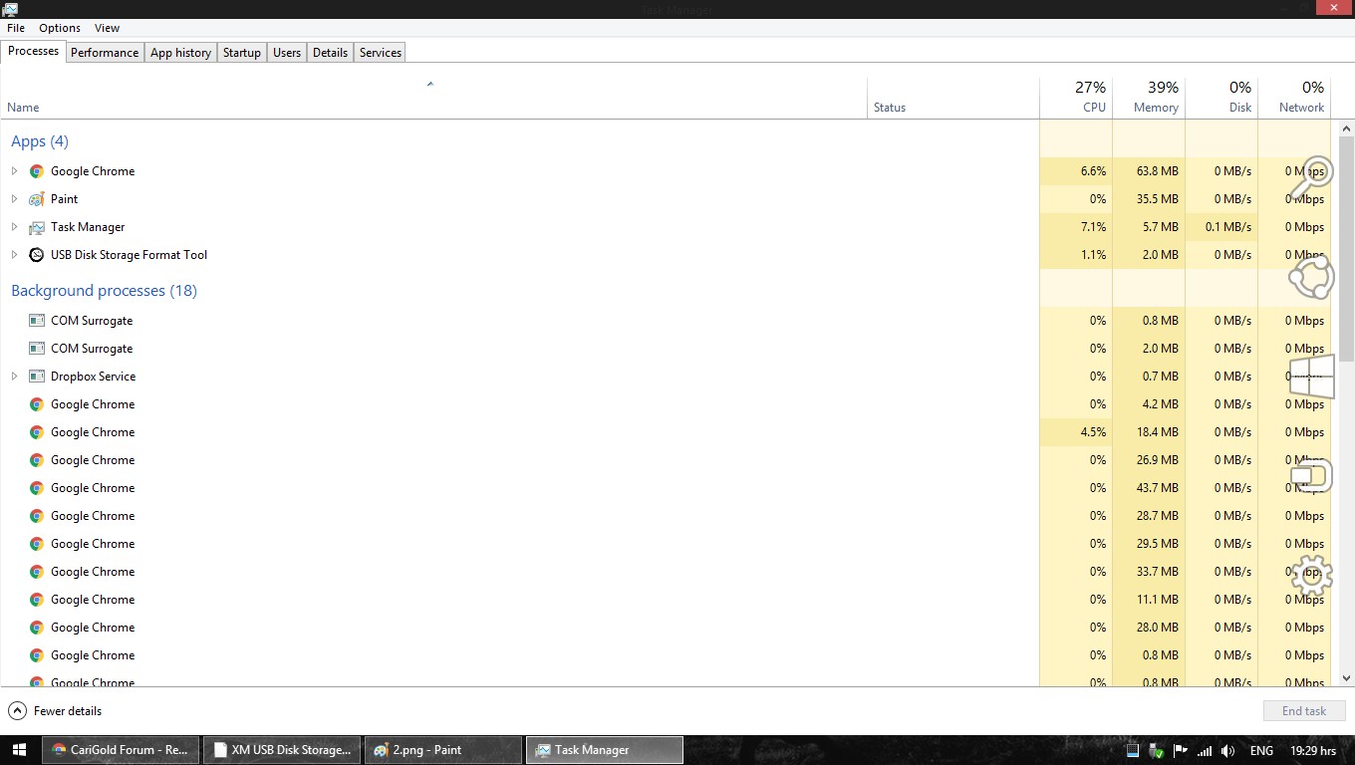Image resolution: width=1355 pixels, height=765 pixels.
Task: Click the network signal tray icon
Action: tap(1205, 751)
